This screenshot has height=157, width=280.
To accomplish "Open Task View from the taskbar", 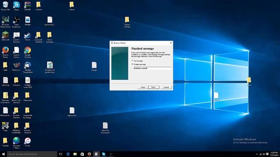I will click(x=61, y=154).
